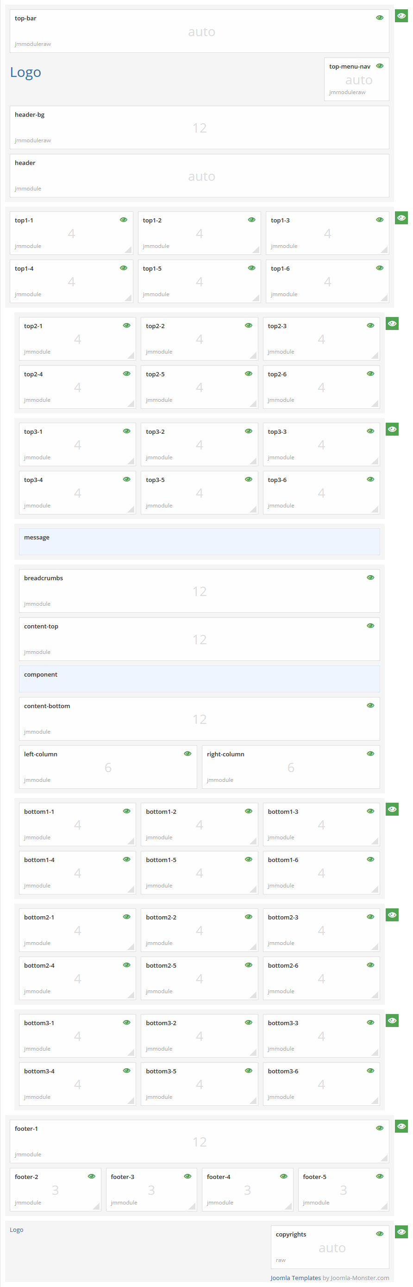Click the green eye button beside the top1 row
This screenshot has height=1287, width=413.
tap(401, 218)
